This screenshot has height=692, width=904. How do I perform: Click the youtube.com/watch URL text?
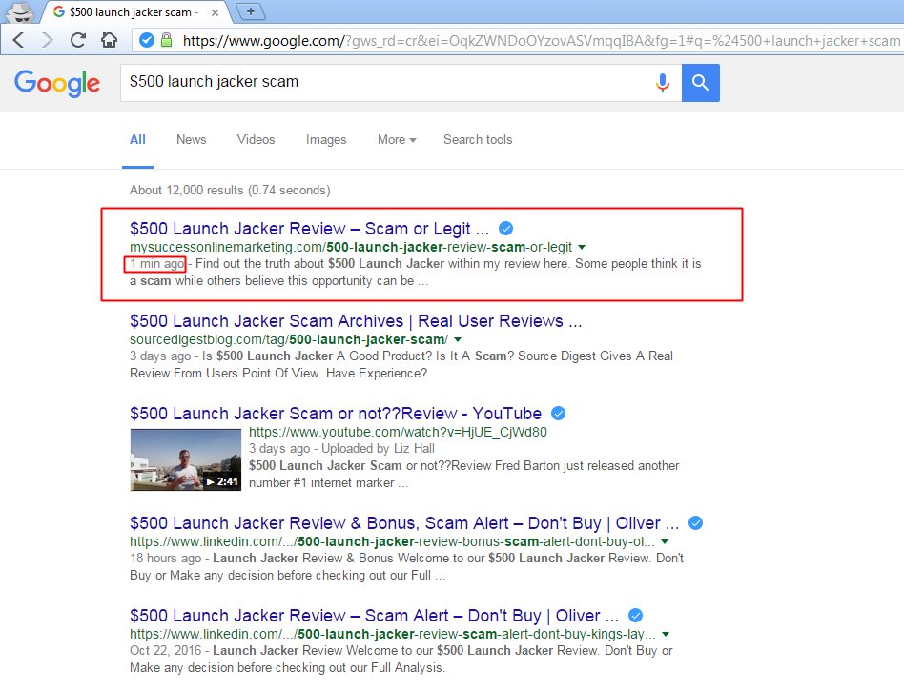click(398, 432)
